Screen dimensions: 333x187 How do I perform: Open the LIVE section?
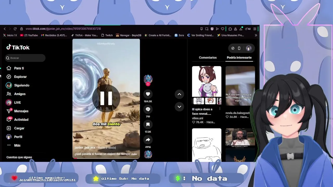tap(14, 102)
